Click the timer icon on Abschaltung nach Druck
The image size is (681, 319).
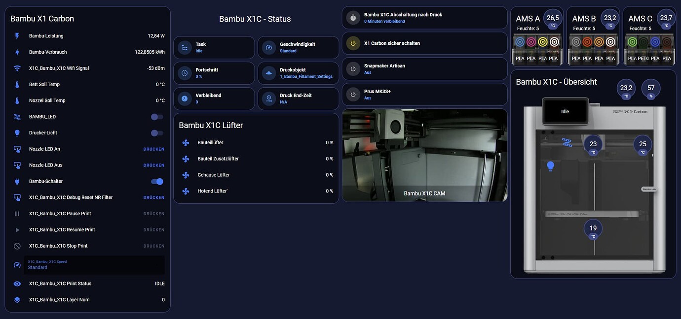point(353,17)
